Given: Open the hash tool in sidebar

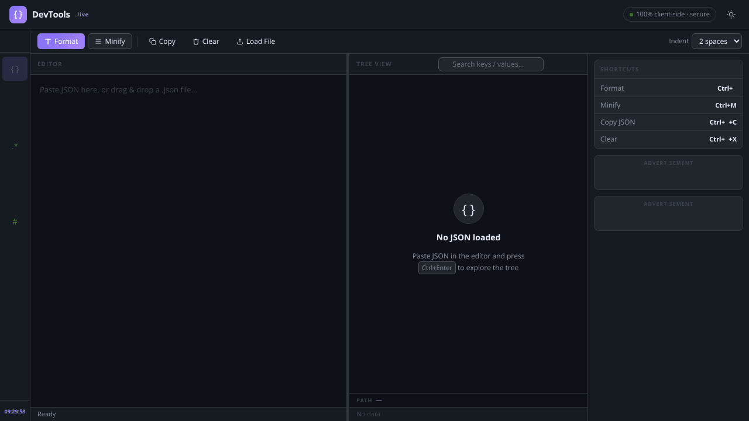Looking at the screenshot, I should (15, 222).
